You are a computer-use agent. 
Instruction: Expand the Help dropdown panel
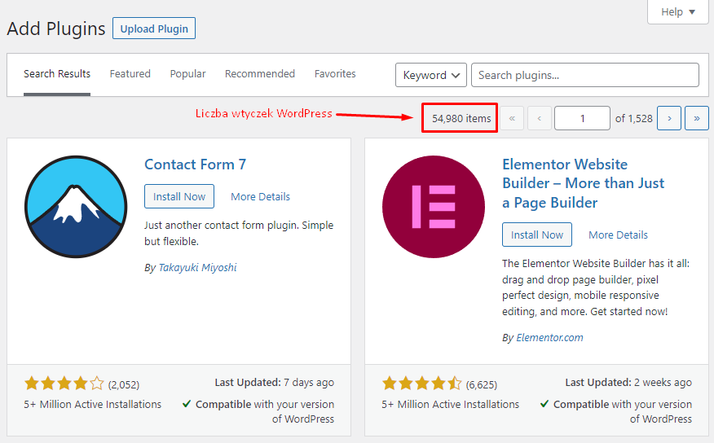click(x=677, y=12)
